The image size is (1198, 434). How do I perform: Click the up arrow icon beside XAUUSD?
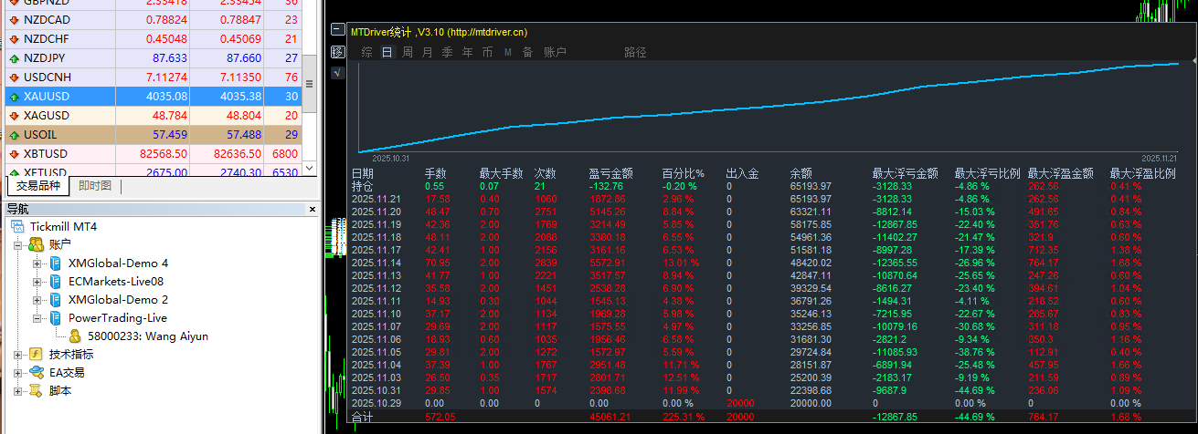tap(15, 96)
